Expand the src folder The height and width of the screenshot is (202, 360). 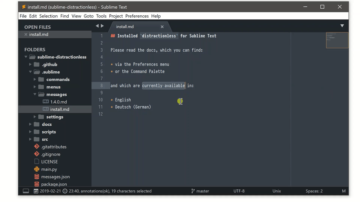(x=30, y=139)
